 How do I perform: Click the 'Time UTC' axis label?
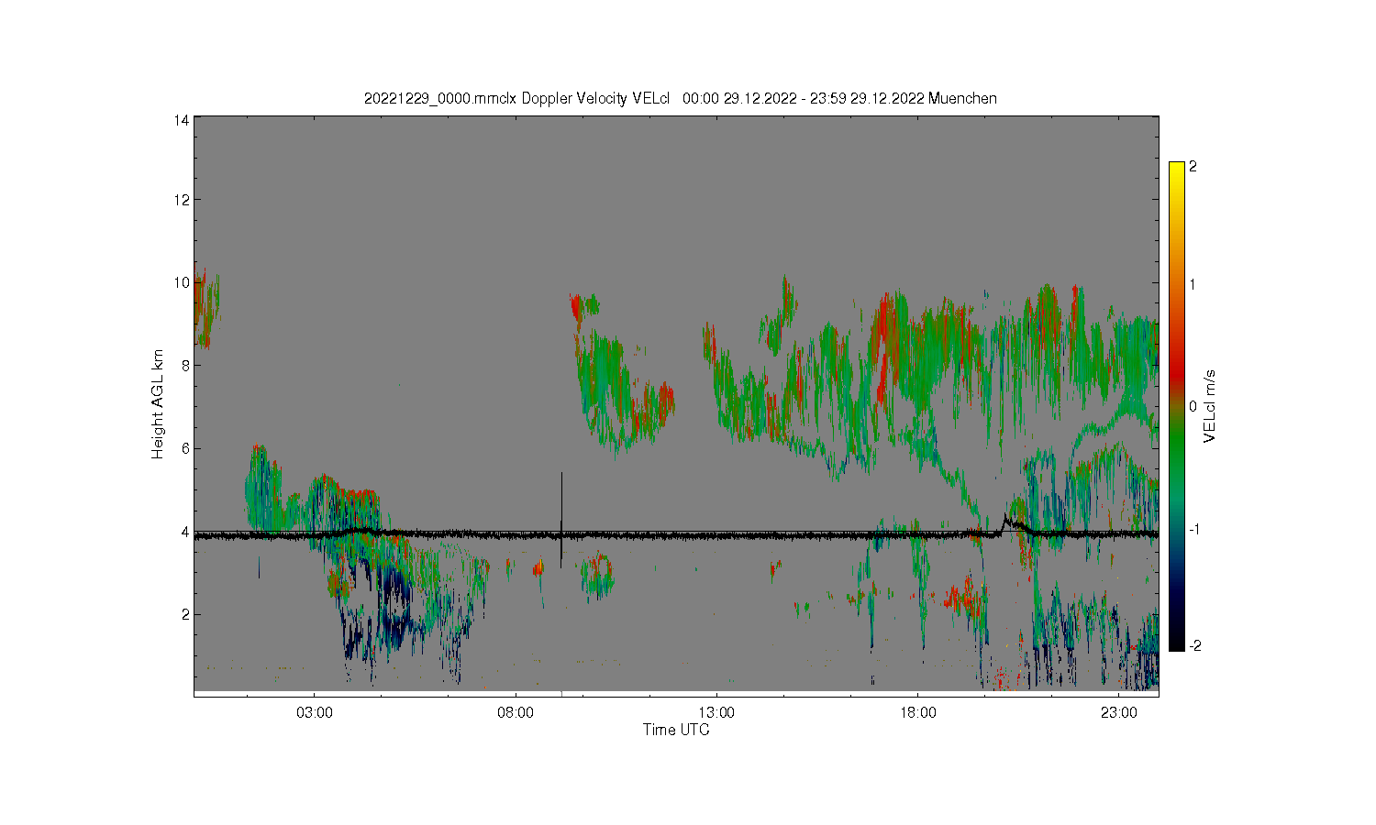click(x=676, y=731)
